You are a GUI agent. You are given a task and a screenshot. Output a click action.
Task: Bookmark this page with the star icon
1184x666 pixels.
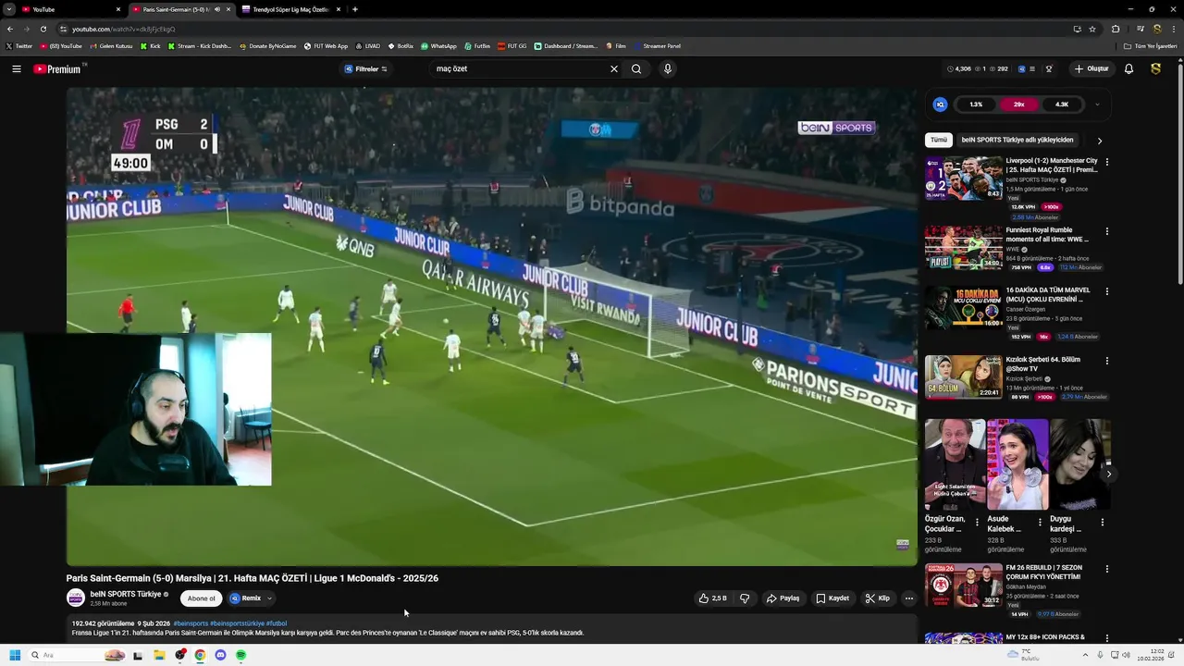point(1092,29)
